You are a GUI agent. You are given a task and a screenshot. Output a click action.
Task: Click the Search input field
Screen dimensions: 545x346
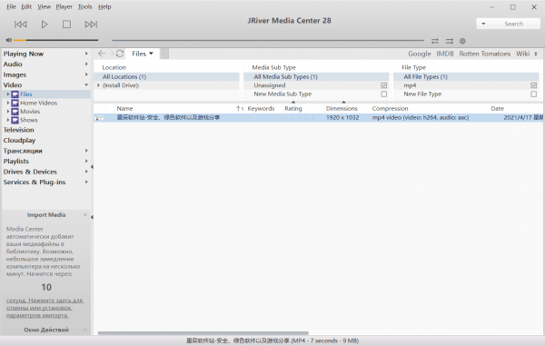coord(514,24)
